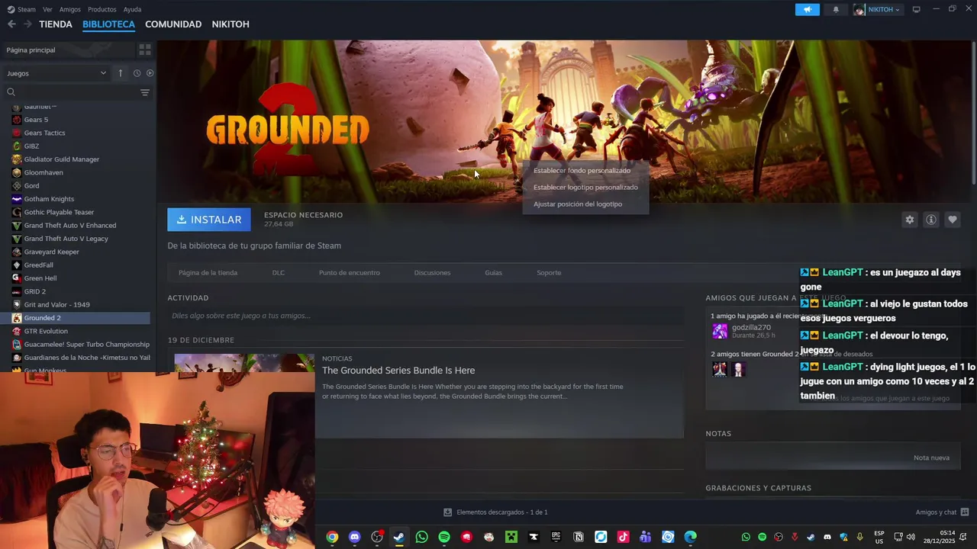This screenshot has width=977, height=549.
Task: Open NIKITOH account dropdown in title bar
Action: (x=877, y=10)
